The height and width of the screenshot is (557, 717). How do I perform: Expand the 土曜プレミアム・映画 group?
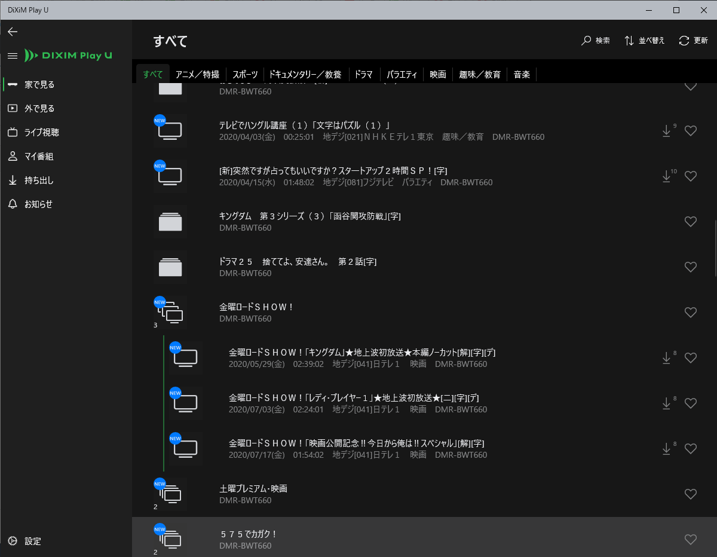pyautogui.click(x=171, y=494)
